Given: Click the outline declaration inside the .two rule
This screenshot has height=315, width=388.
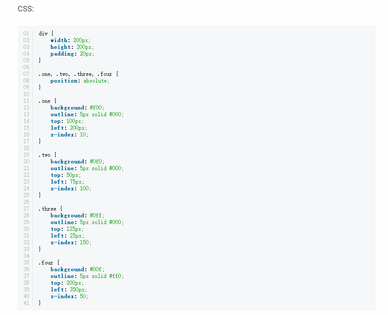Looking at the screenshot, I should pos(87,168).
